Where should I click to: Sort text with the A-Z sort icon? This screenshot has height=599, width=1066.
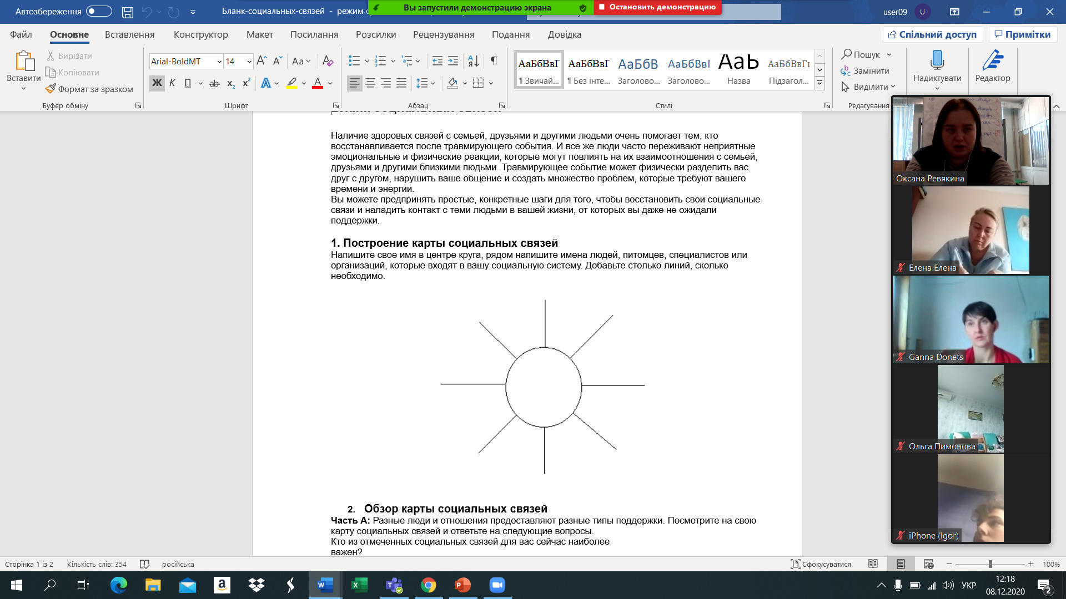click(x=474, y=61)
